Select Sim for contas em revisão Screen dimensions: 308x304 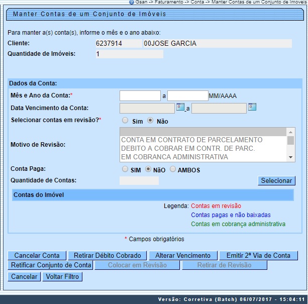point(125,121)
